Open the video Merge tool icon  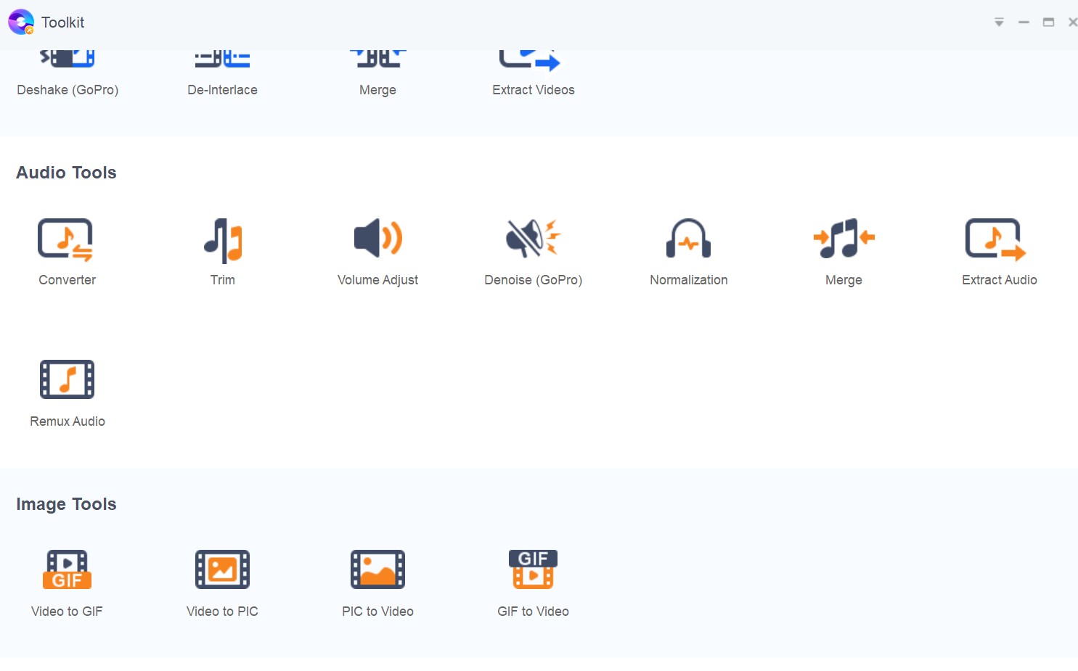tap(377, 59)
